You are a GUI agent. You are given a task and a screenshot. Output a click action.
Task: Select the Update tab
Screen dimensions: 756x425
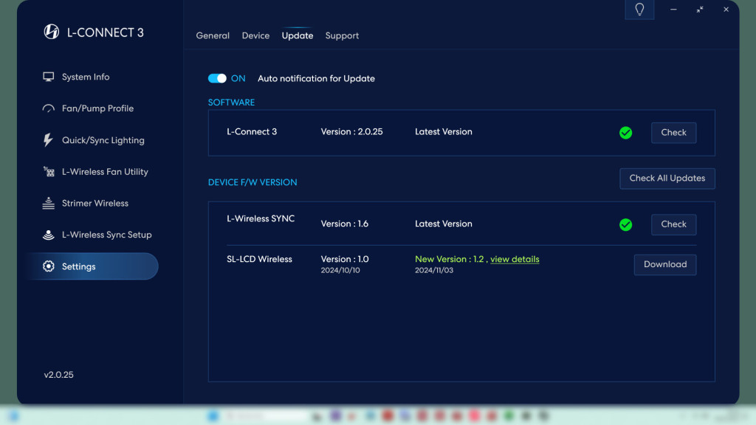[298, 35]
